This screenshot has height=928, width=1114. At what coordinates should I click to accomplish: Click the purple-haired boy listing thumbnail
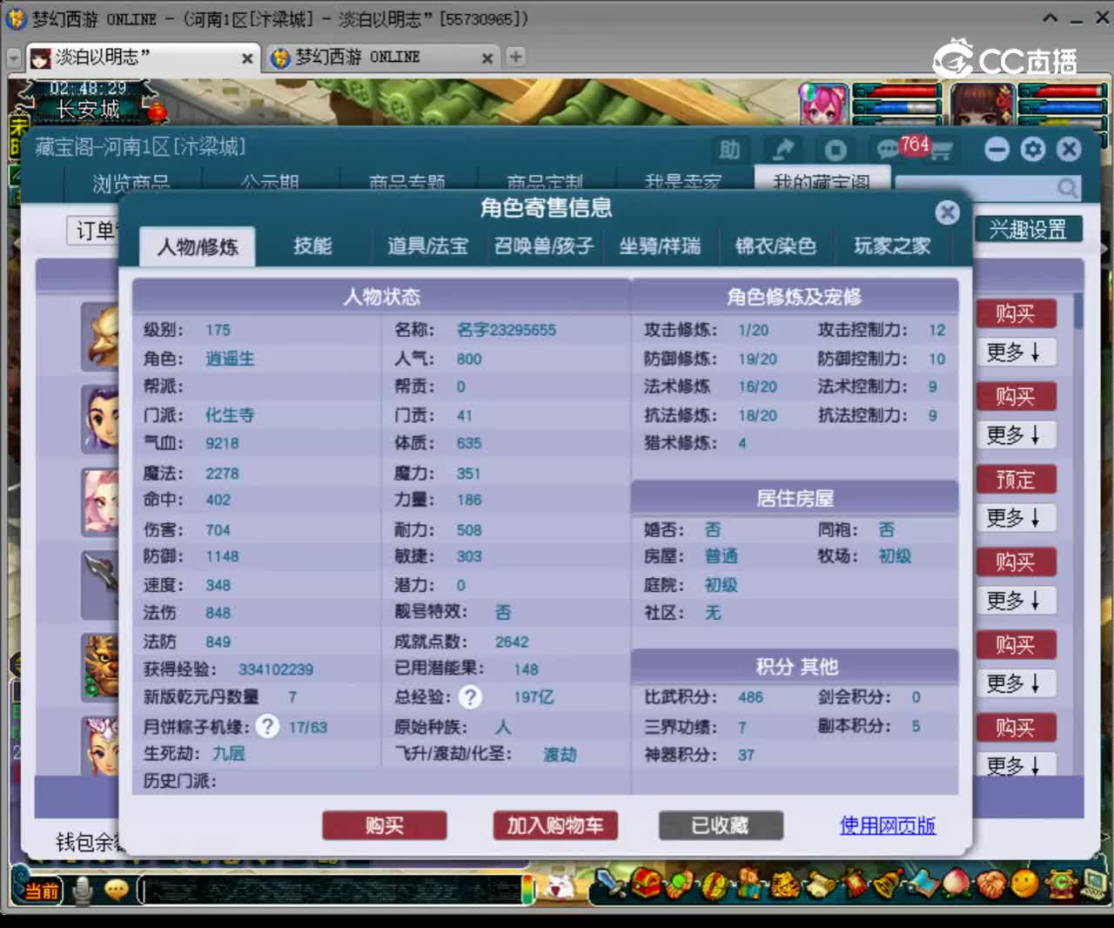point(101,419)
